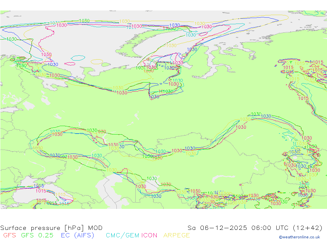Click the GFS 0.25 legend label
The image size is (327, 240).
tap(37, 235)
